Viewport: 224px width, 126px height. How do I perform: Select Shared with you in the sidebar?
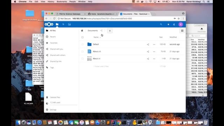point(56,49)
